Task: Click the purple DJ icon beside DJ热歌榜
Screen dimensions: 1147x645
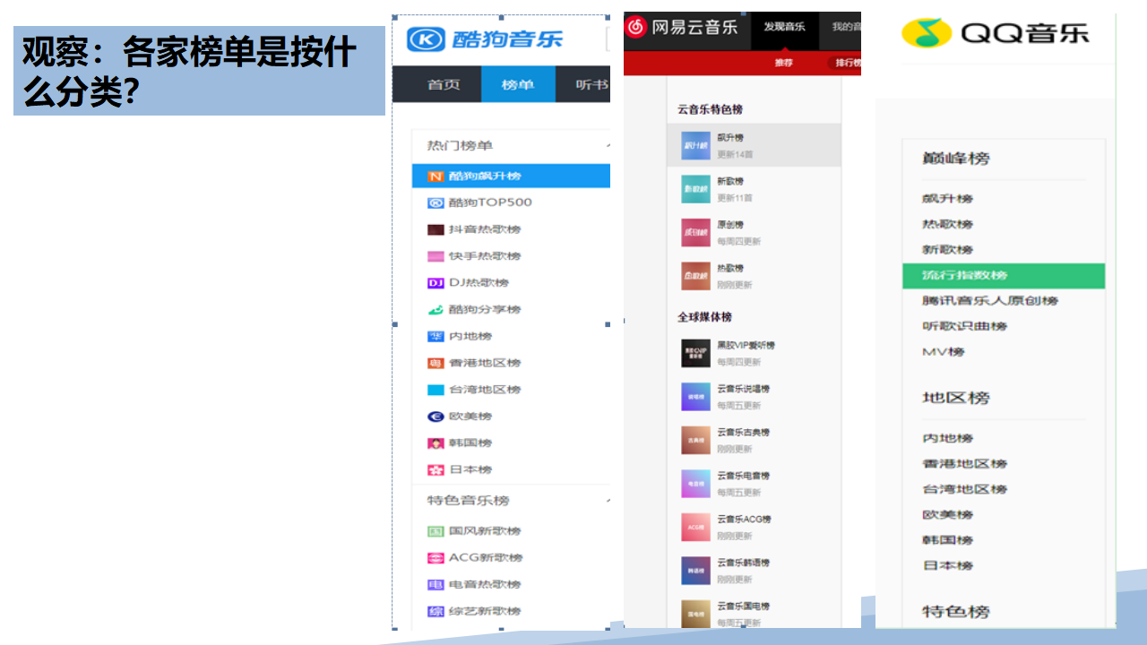Action: [436, 283]
